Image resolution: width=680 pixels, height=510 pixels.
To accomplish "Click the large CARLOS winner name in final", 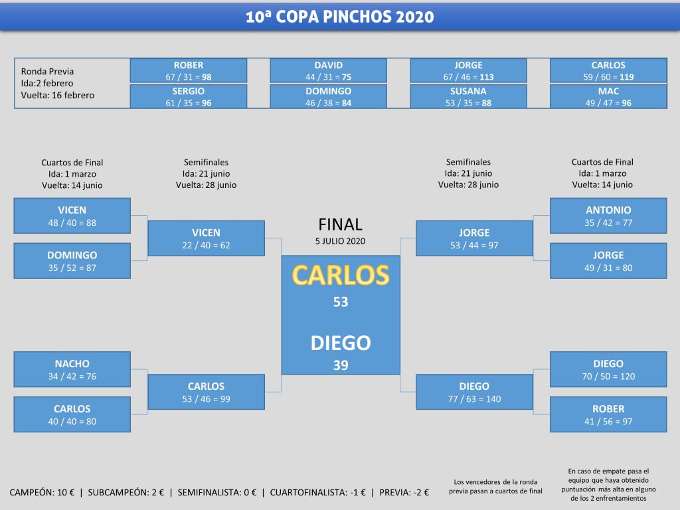I will click(341, 276).
